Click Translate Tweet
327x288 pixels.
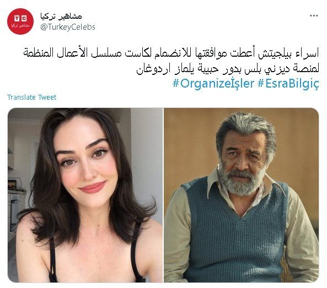click(31, 97)
